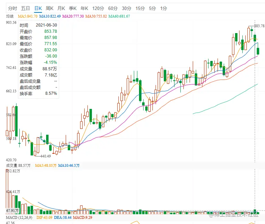Click the MACD (12,26,9) indicator label
The height and width of the screenshot is (224, 265).
19,217
